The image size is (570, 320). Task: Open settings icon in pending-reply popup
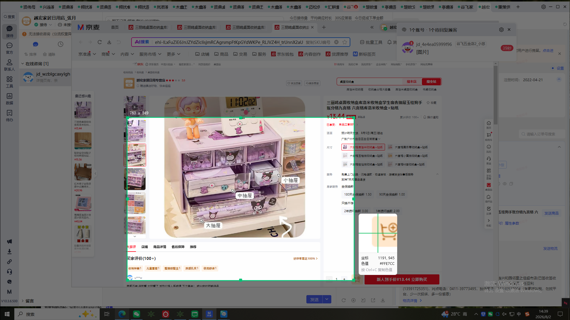click(501, 30)
